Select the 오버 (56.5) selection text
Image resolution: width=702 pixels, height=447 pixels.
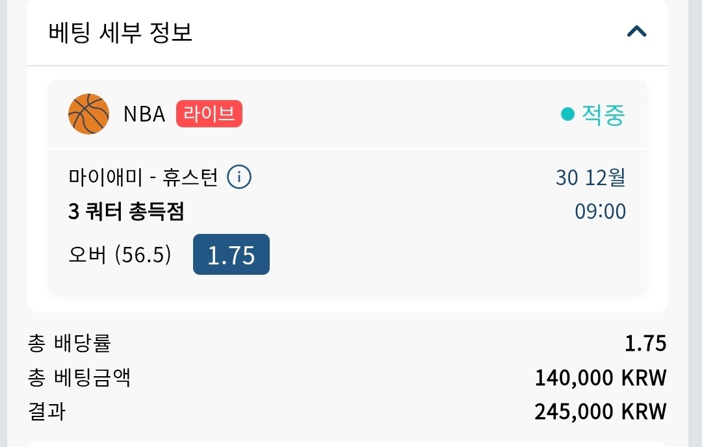(x=120, y=255)
